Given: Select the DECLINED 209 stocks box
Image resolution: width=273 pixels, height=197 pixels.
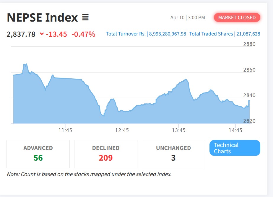Looking at the screenshot, I should point(106,154).
